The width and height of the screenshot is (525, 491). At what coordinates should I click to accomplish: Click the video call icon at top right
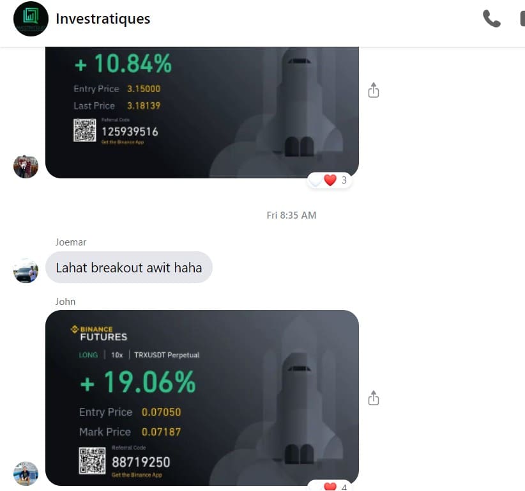(522, 19)
